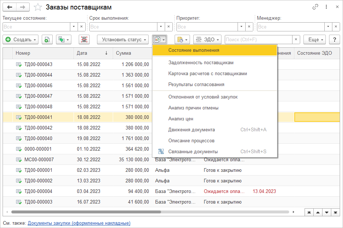Add this page to favorites with star
The image size is (343, 228).
coord(37,7)
